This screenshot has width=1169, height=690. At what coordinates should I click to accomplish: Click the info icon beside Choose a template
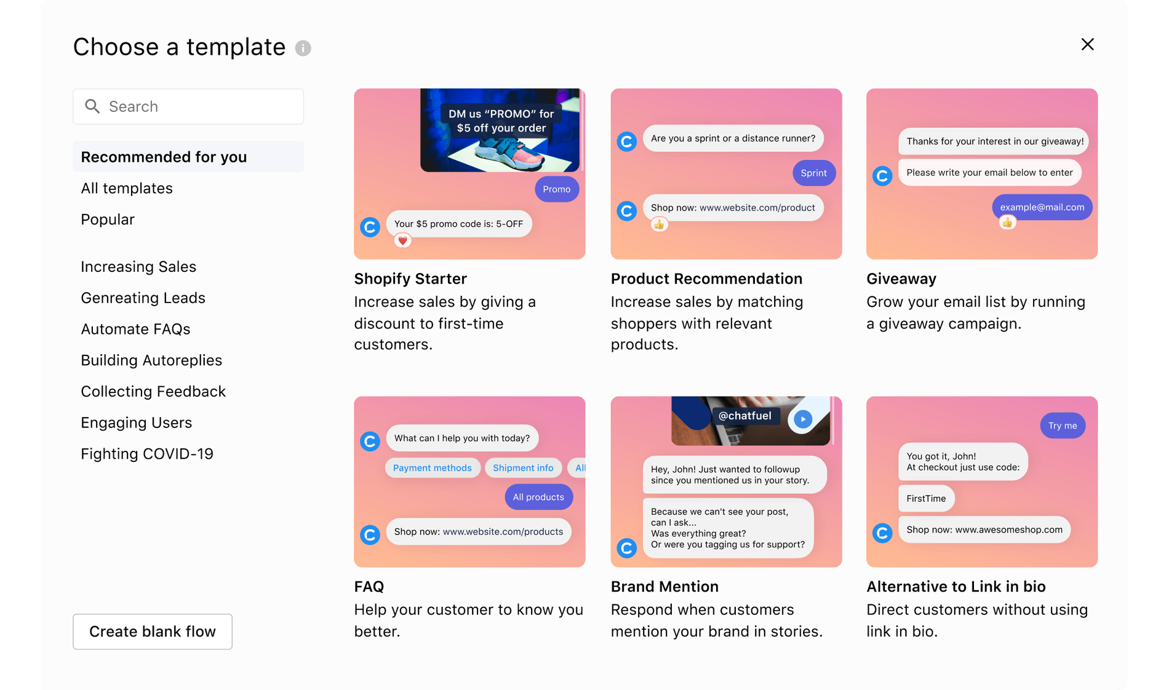tap(303, 48)
